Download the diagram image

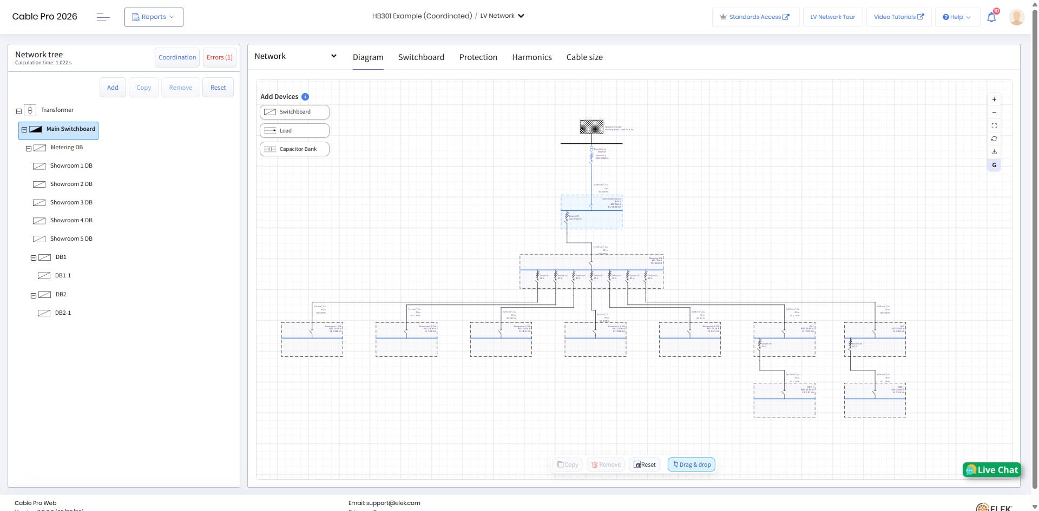point(994,152)
